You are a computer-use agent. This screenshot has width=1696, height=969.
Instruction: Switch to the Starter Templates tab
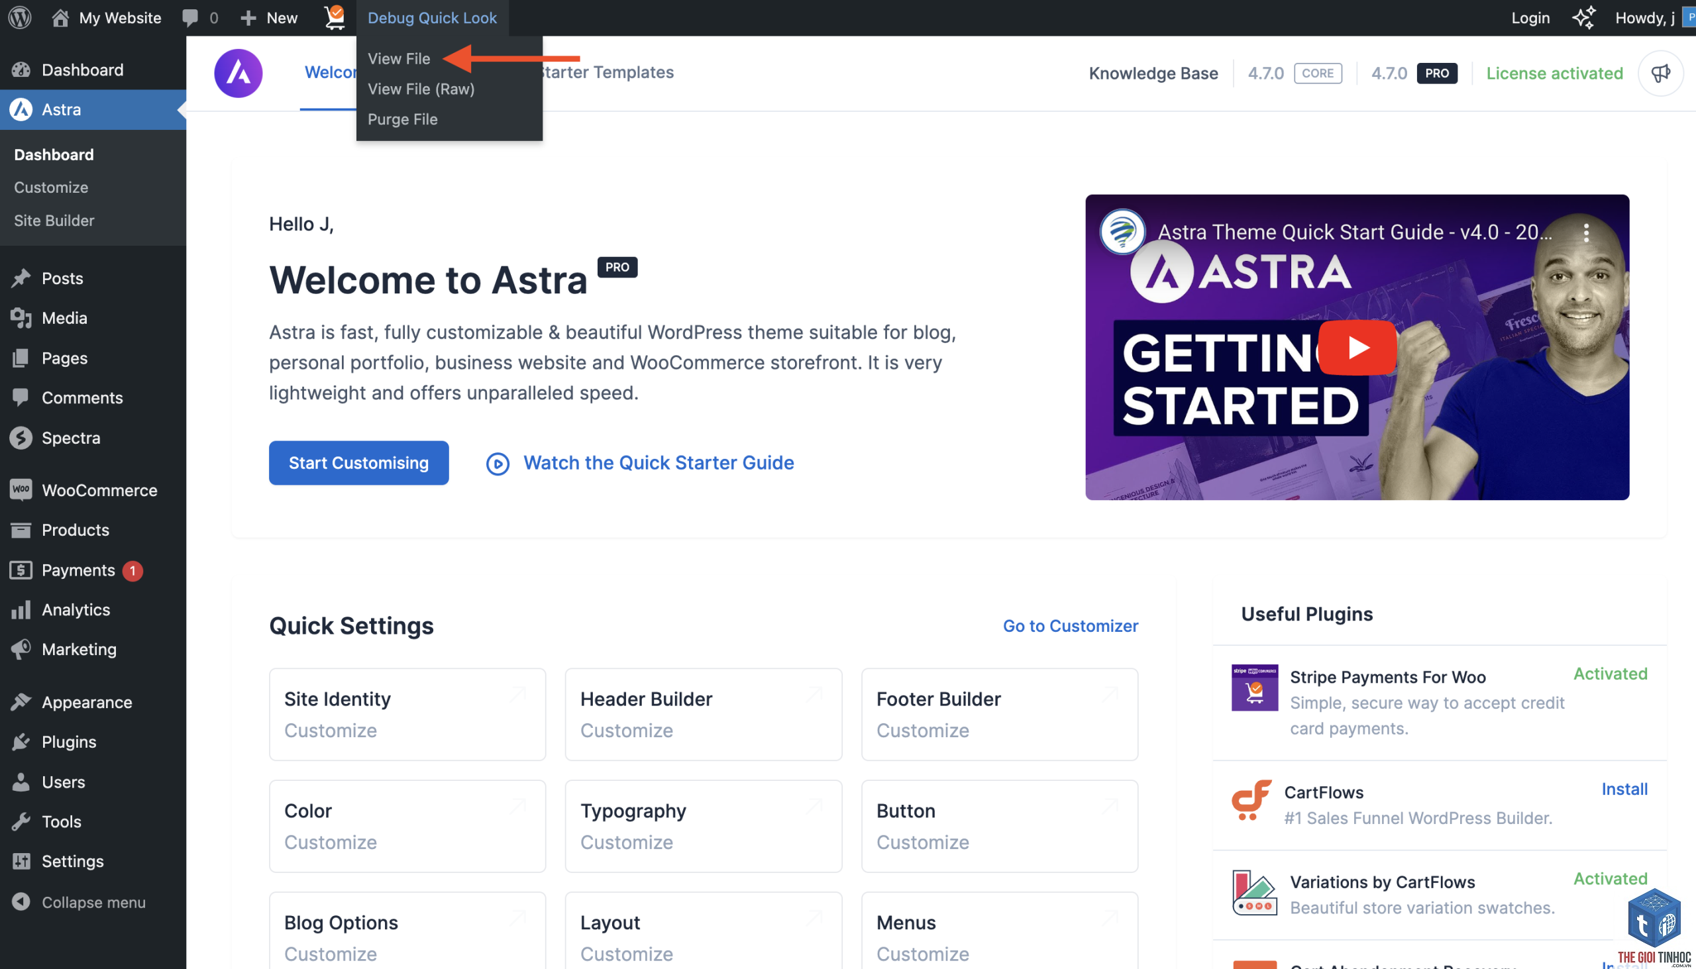coord(607,73)
